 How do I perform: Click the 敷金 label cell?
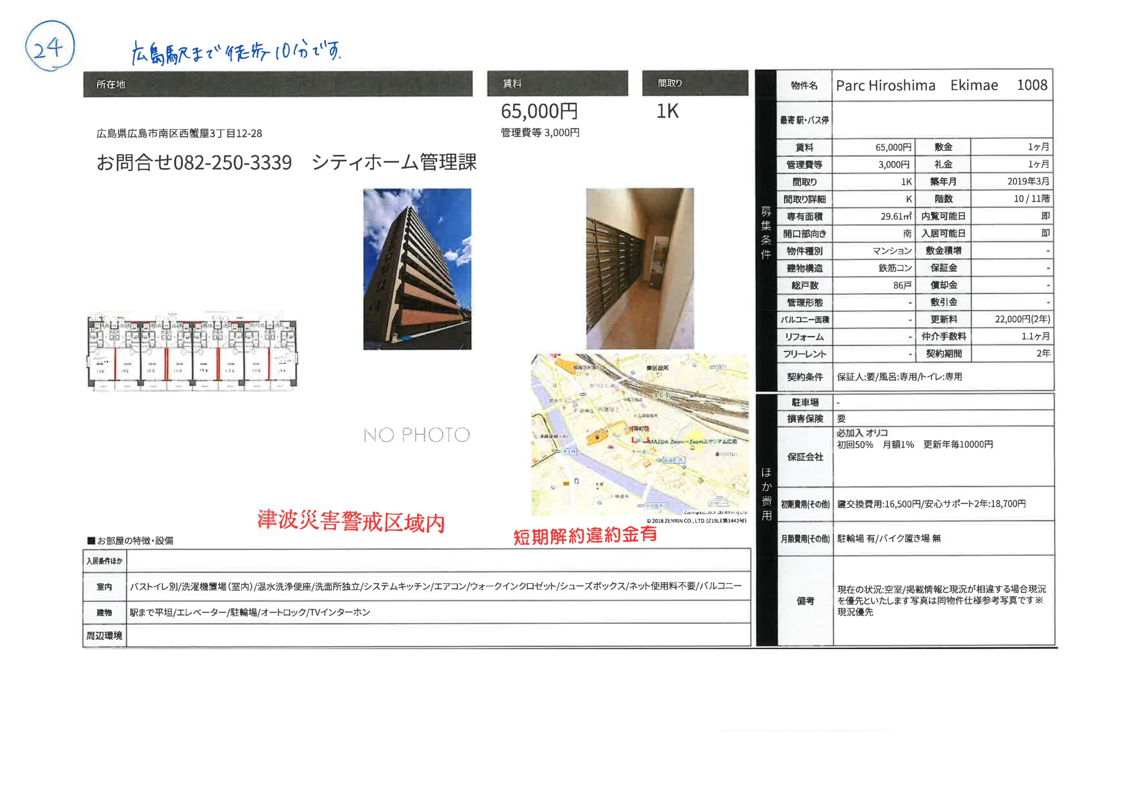coord(943,147)
